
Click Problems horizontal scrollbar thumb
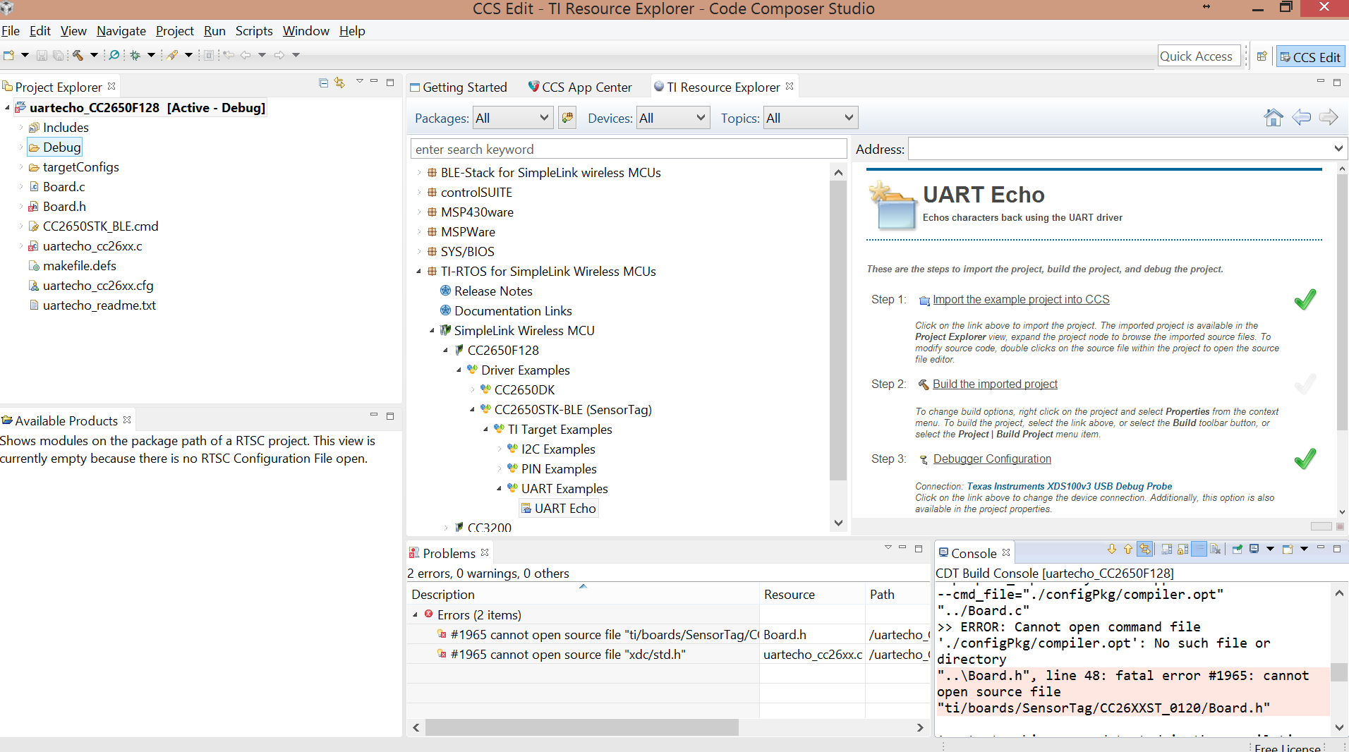click(x=581, y=727)
